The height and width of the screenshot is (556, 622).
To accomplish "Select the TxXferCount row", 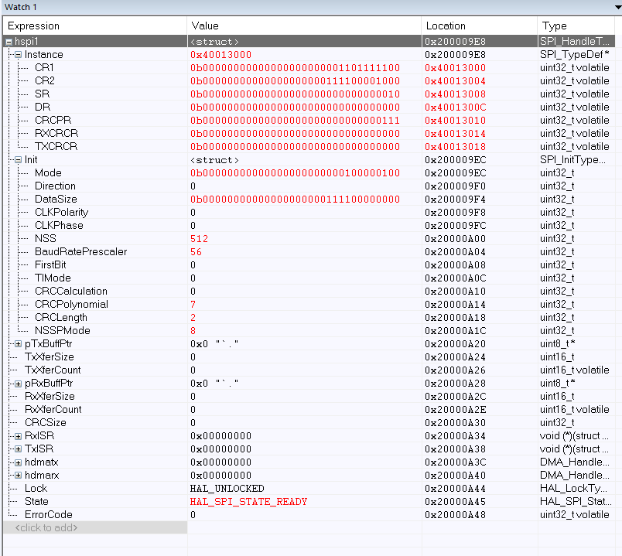I will click(x=309, y=370).
